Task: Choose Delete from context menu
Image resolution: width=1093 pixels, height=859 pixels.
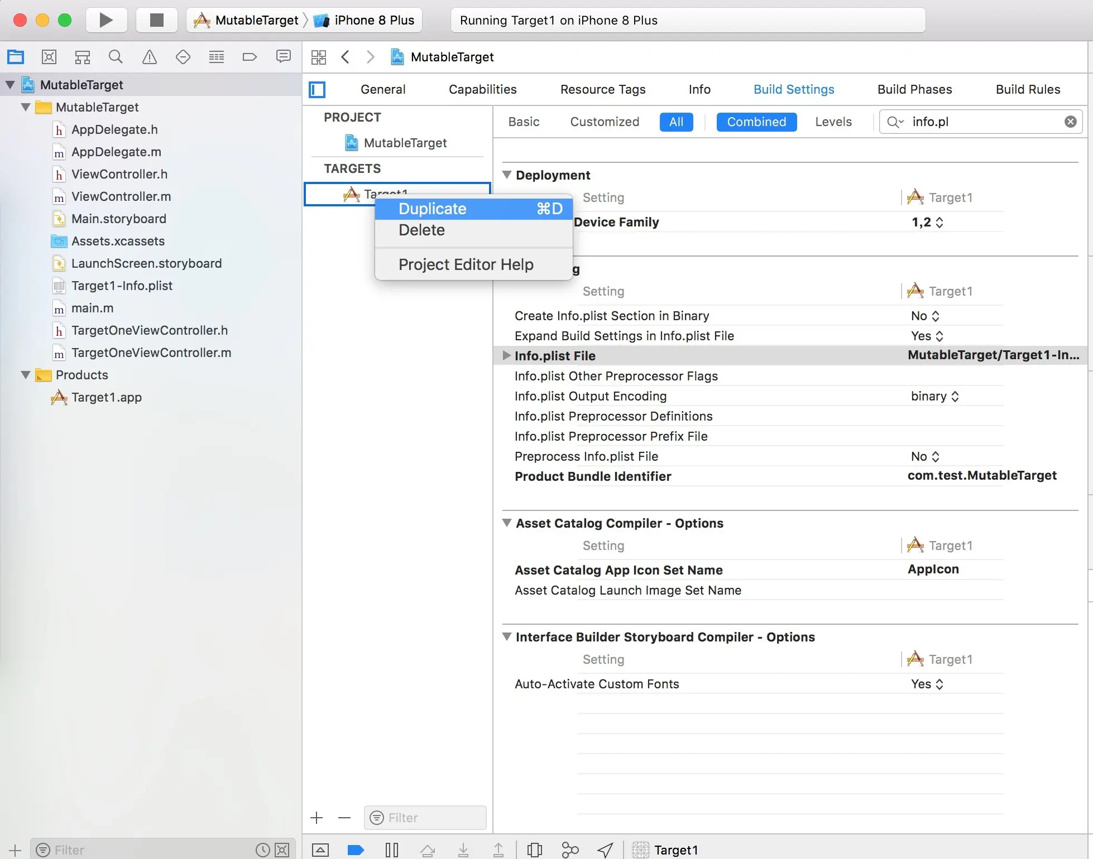Action: [474, 230]
